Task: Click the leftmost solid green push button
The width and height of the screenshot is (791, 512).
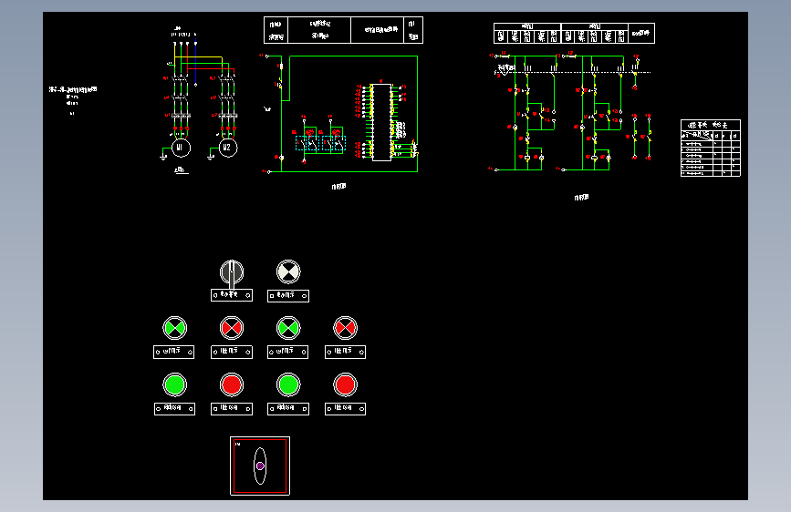Action: 174,385
